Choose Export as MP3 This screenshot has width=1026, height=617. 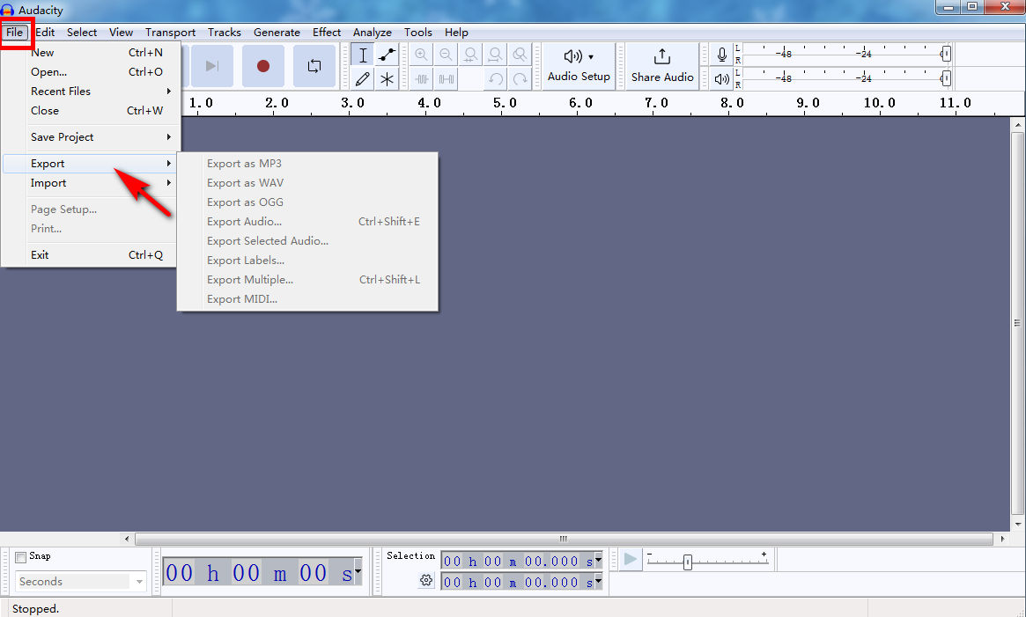(x=307, y=163)
